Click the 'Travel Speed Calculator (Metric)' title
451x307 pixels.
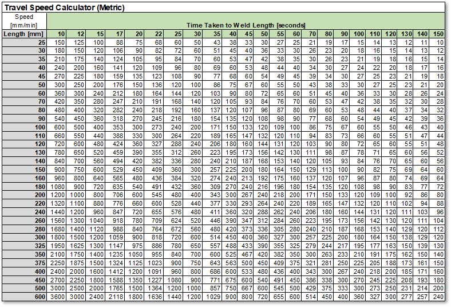tap(65, 7)
